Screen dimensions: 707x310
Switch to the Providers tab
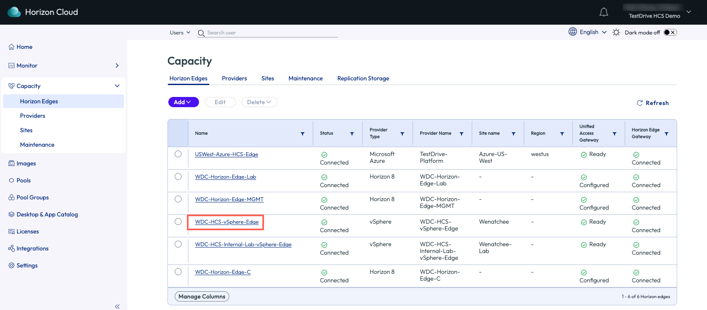(x=234, y=78)
